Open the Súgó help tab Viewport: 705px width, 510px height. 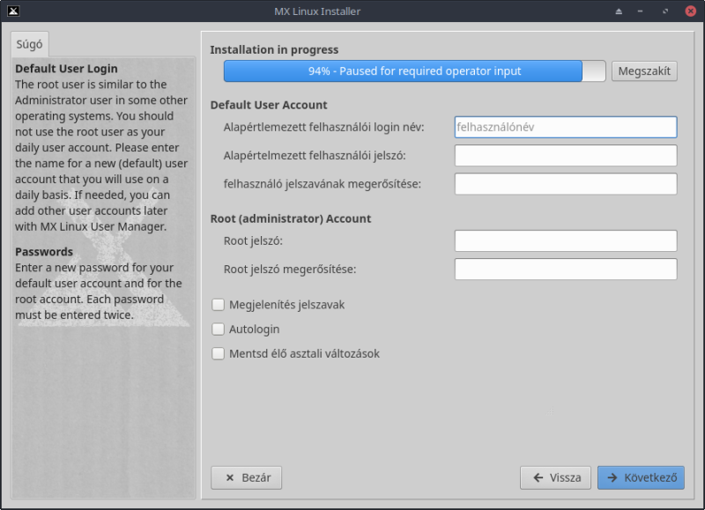coord(30,44)
